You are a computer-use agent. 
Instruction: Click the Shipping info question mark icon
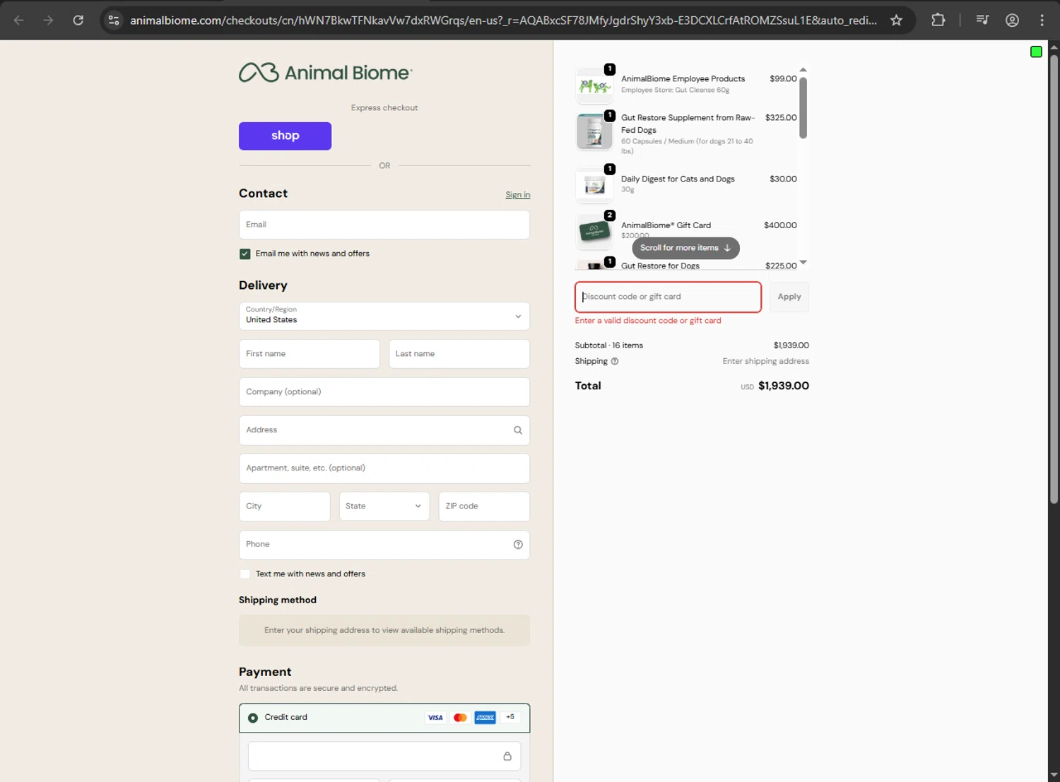click(x=615, y=361)
